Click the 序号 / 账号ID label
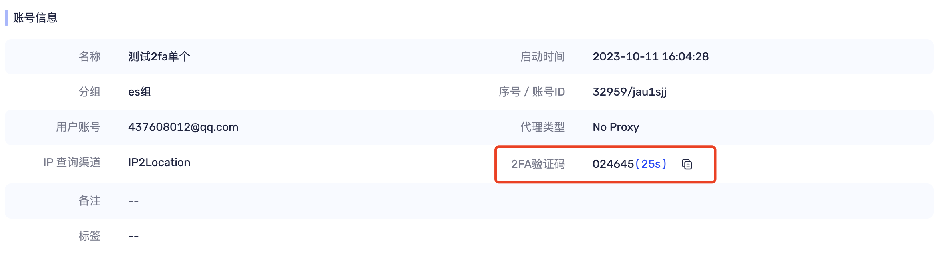Image resolution: width=940 pixels, height=261 pixels. coord(532,92)
